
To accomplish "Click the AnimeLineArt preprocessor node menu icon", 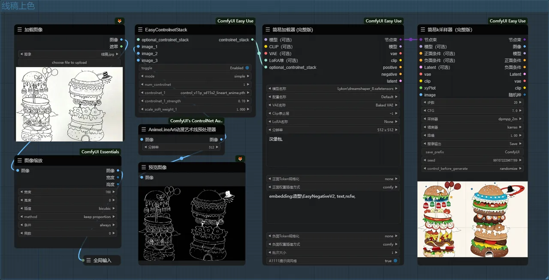I will [x=143, y=129].
